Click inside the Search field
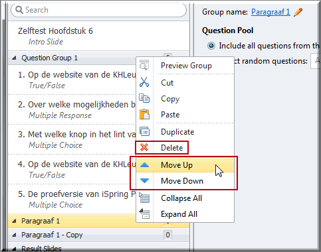The image size is (321, 252). coord(98,10)
